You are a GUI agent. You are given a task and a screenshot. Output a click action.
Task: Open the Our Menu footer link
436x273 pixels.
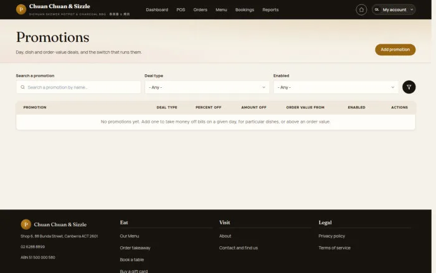(x=130, y=236)
